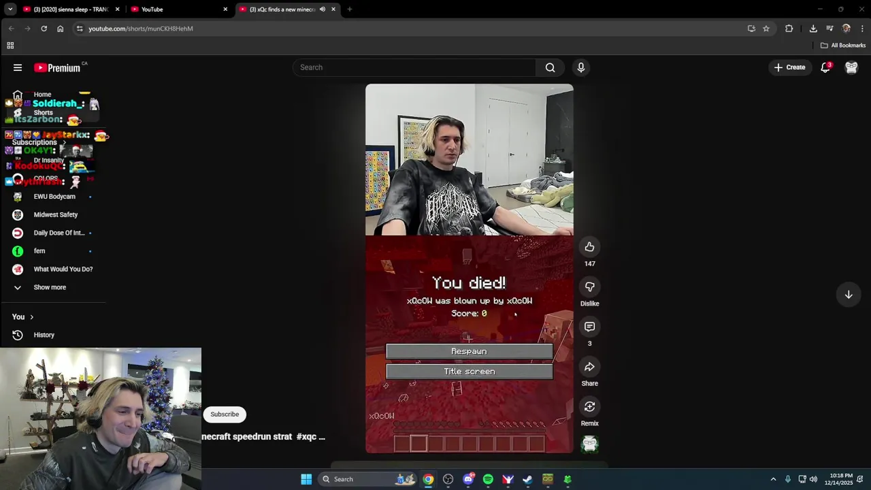Open EWU Bodycam subscription
871x490 pixels.
click(x=54, y=197)
